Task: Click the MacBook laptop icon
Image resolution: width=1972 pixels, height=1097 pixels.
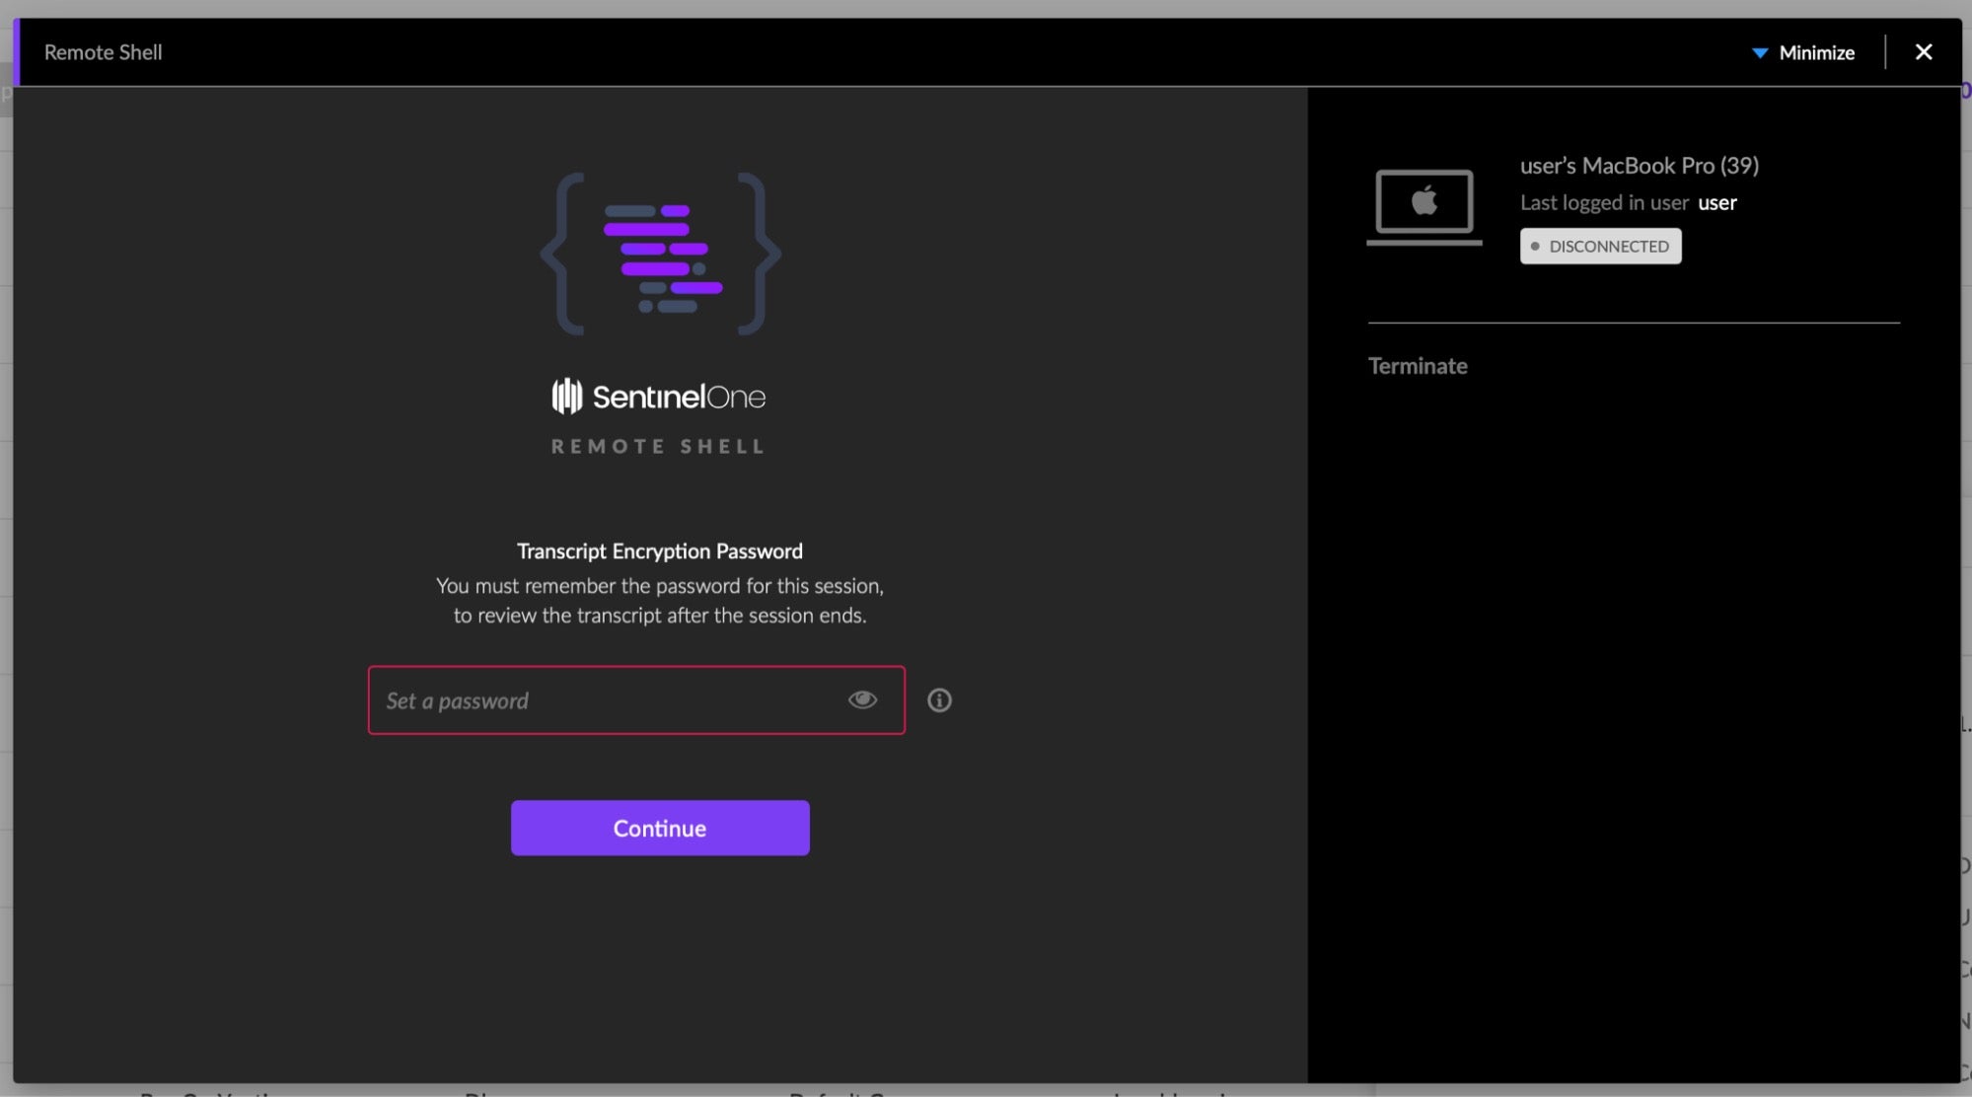Action: pyautogui.click(x=1424, y=205)
